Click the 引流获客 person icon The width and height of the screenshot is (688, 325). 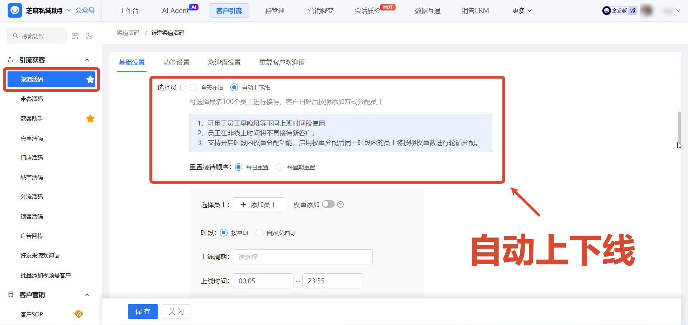[x=11, y=60]
